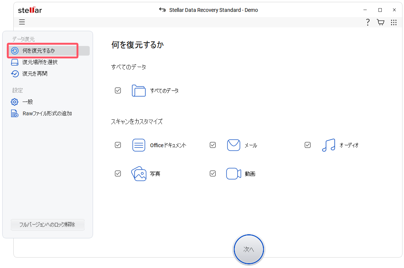The height and width of the screenshot is (268, 404).
Task: Click the 復元を再開 resume icon
Action: (x=15, y=73)
